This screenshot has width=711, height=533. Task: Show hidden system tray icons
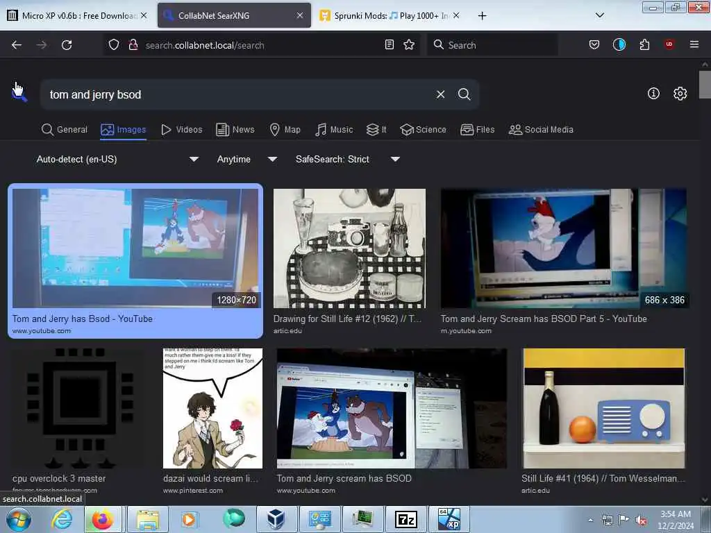[590, 520]
